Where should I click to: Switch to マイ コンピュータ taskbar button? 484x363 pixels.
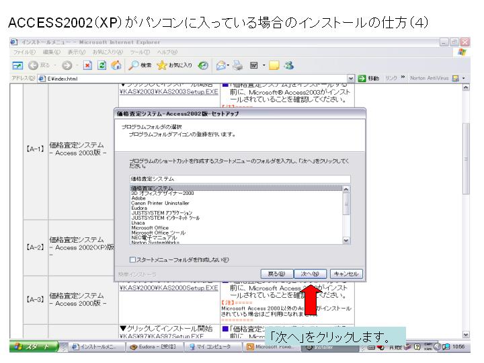pyautogui.click(x=213, y=347)
